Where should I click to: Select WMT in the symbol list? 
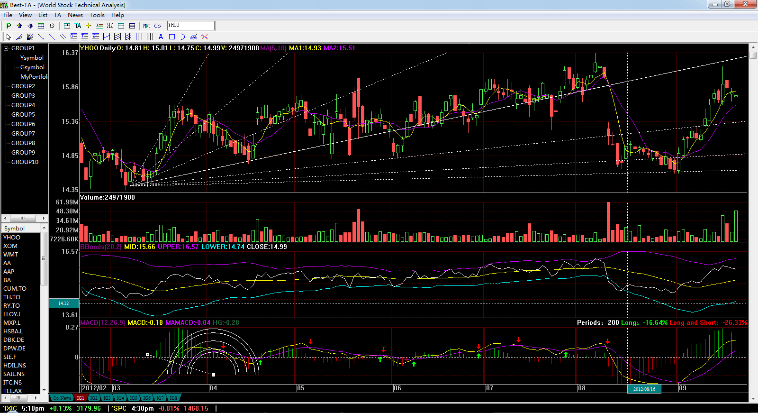[x=11, y=255]
